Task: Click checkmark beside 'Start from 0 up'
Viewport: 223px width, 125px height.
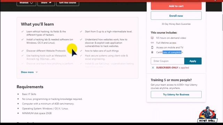Action: pyautogui.click(x=81, y=32)
